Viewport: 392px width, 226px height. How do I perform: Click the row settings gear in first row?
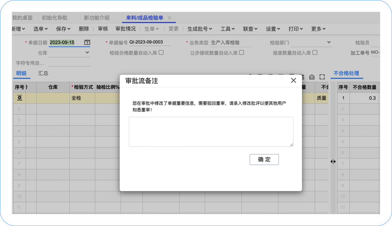[x=20, y=98]
